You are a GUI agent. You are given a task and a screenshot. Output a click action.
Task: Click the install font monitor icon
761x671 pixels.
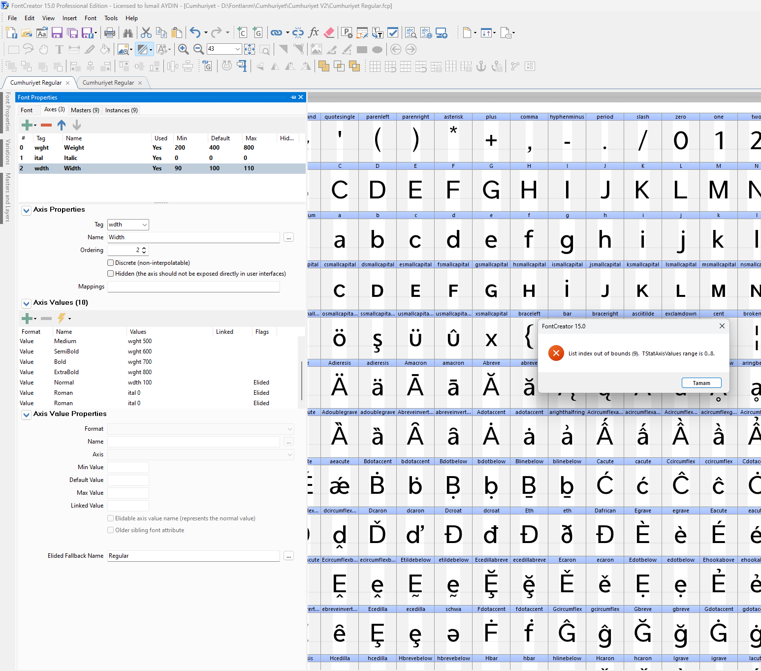[442, 33]
